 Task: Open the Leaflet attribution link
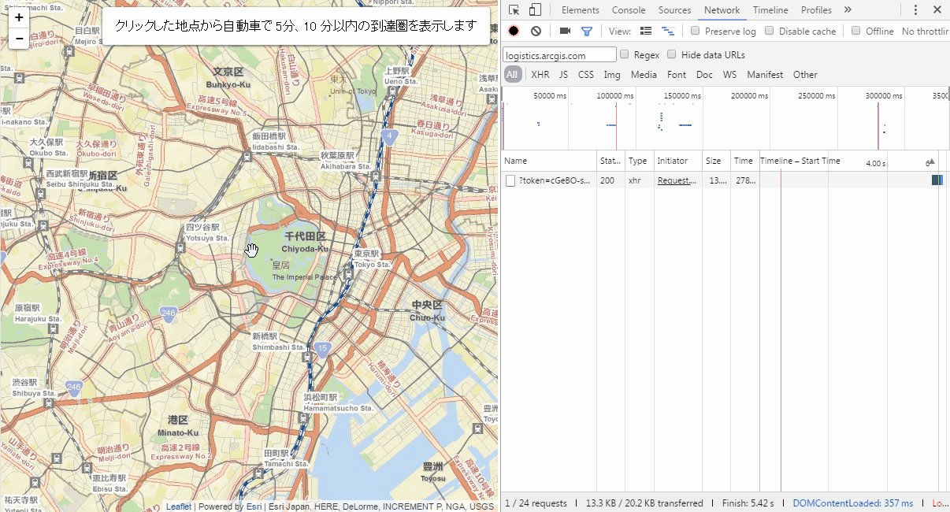[178, 506]
